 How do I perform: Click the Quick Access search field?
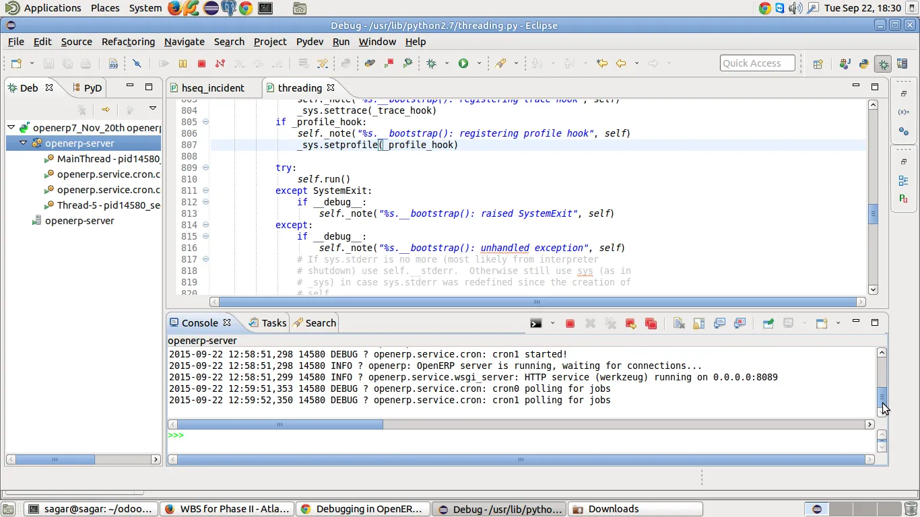tap(757, 63)
